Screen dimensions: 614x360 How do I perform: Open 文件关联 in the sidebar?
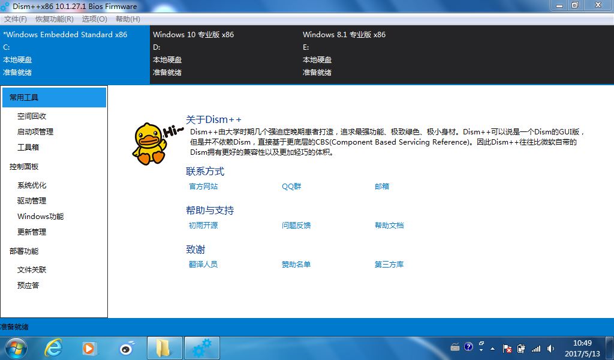(32, 270)
